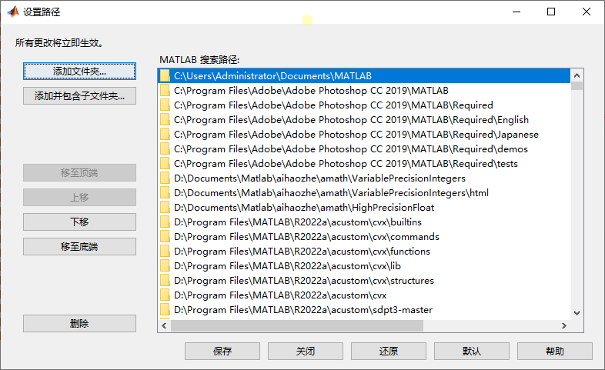Click folder icon beside HighPrecisionFloat path
The height and width of the screenshot is (370, 605).
(x=165, y=208)
